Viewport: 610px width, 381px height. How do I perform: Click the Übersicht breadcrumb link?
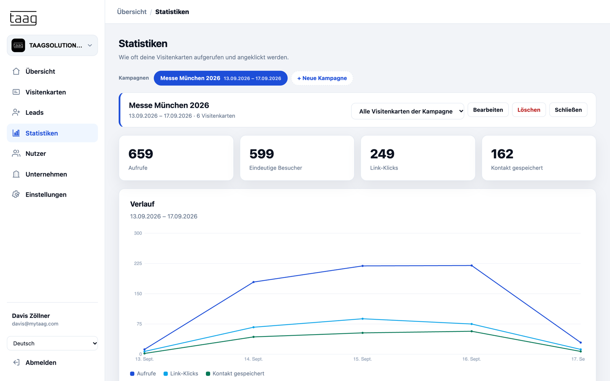[132, 12]
